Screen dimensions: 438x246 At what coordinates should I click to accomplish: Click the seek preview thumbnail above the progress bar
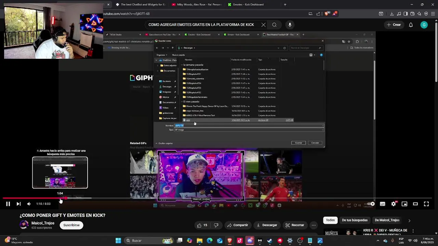tap(60, 173)
